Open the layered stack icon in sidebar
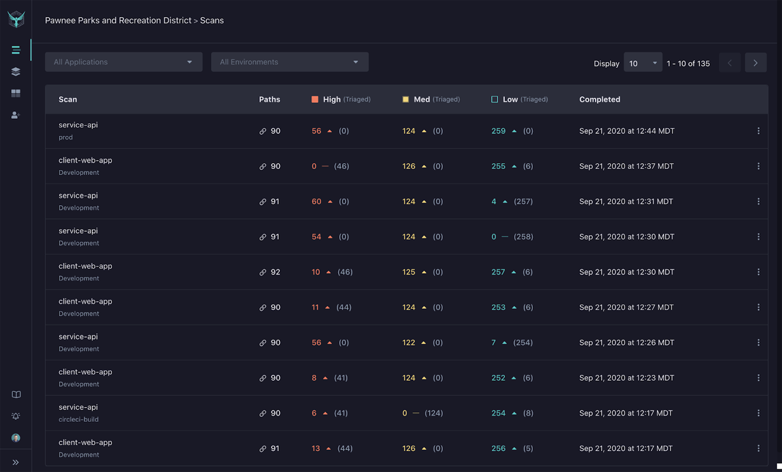Image resolution: width=782 pixels, height=472 pixels. tap(16, 71)
